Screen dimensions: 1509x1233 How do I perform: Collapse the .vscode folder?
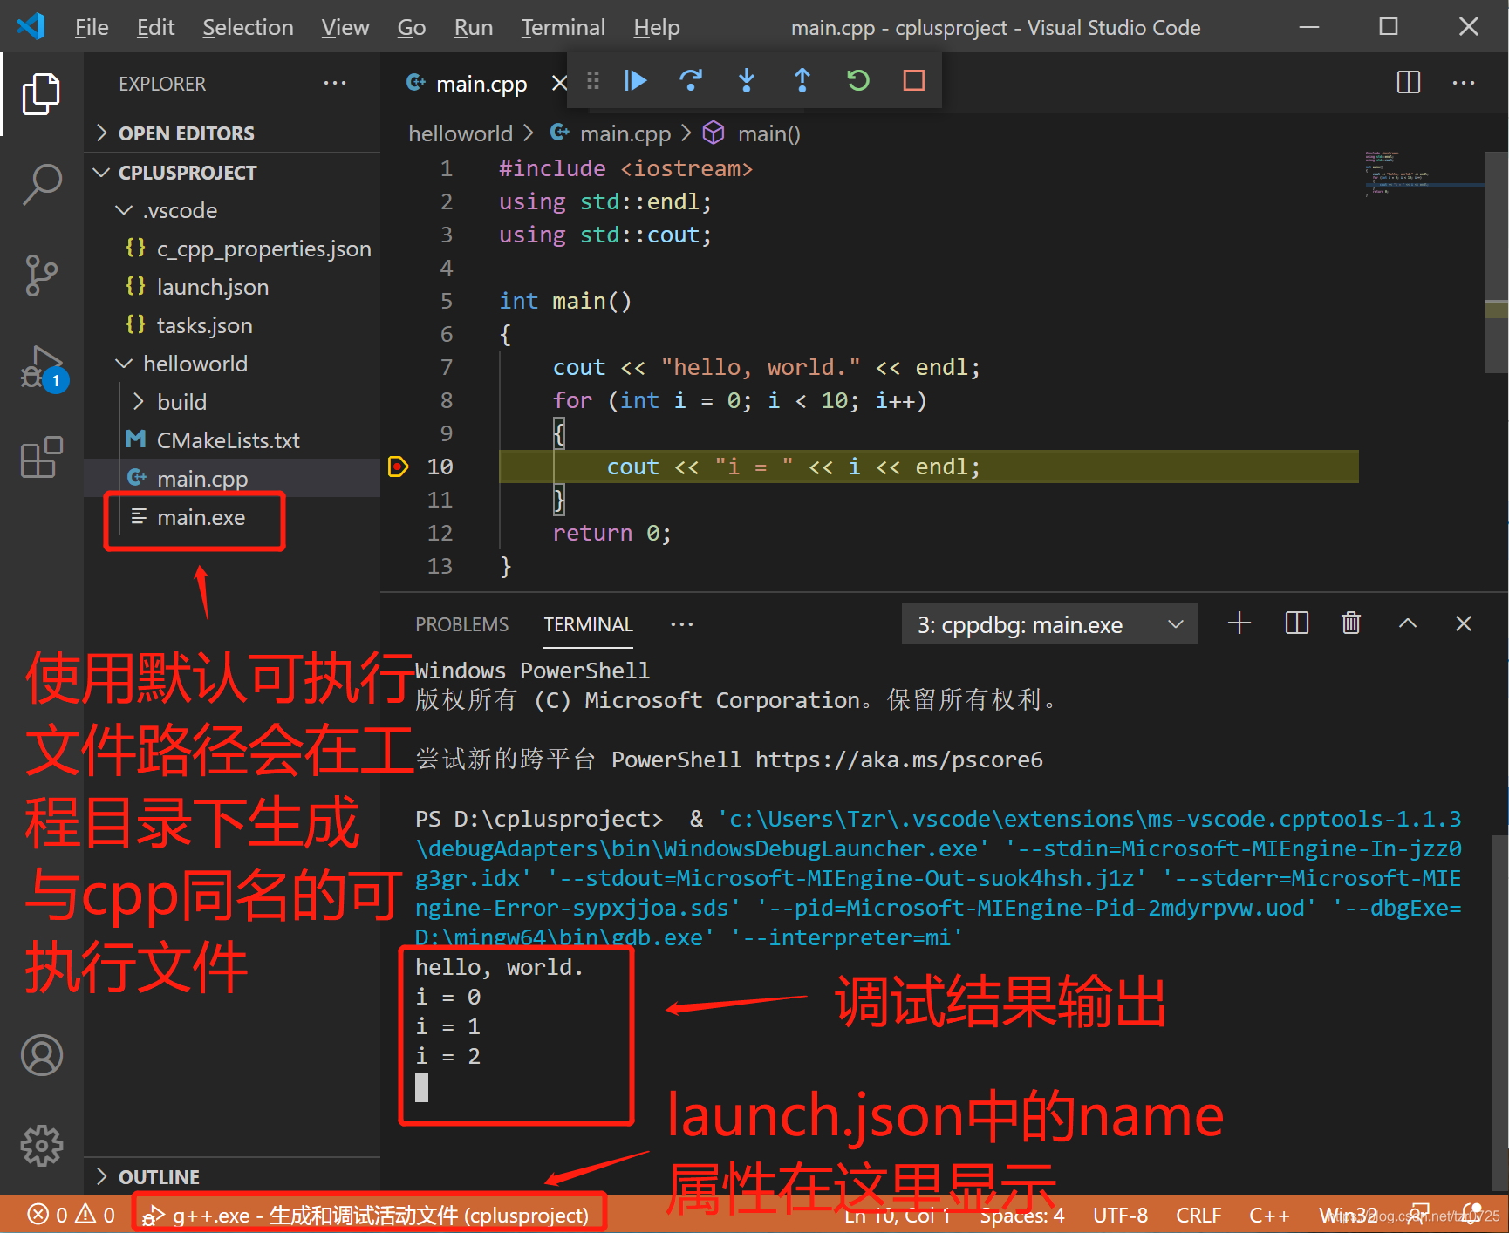[x=232, y=211]
